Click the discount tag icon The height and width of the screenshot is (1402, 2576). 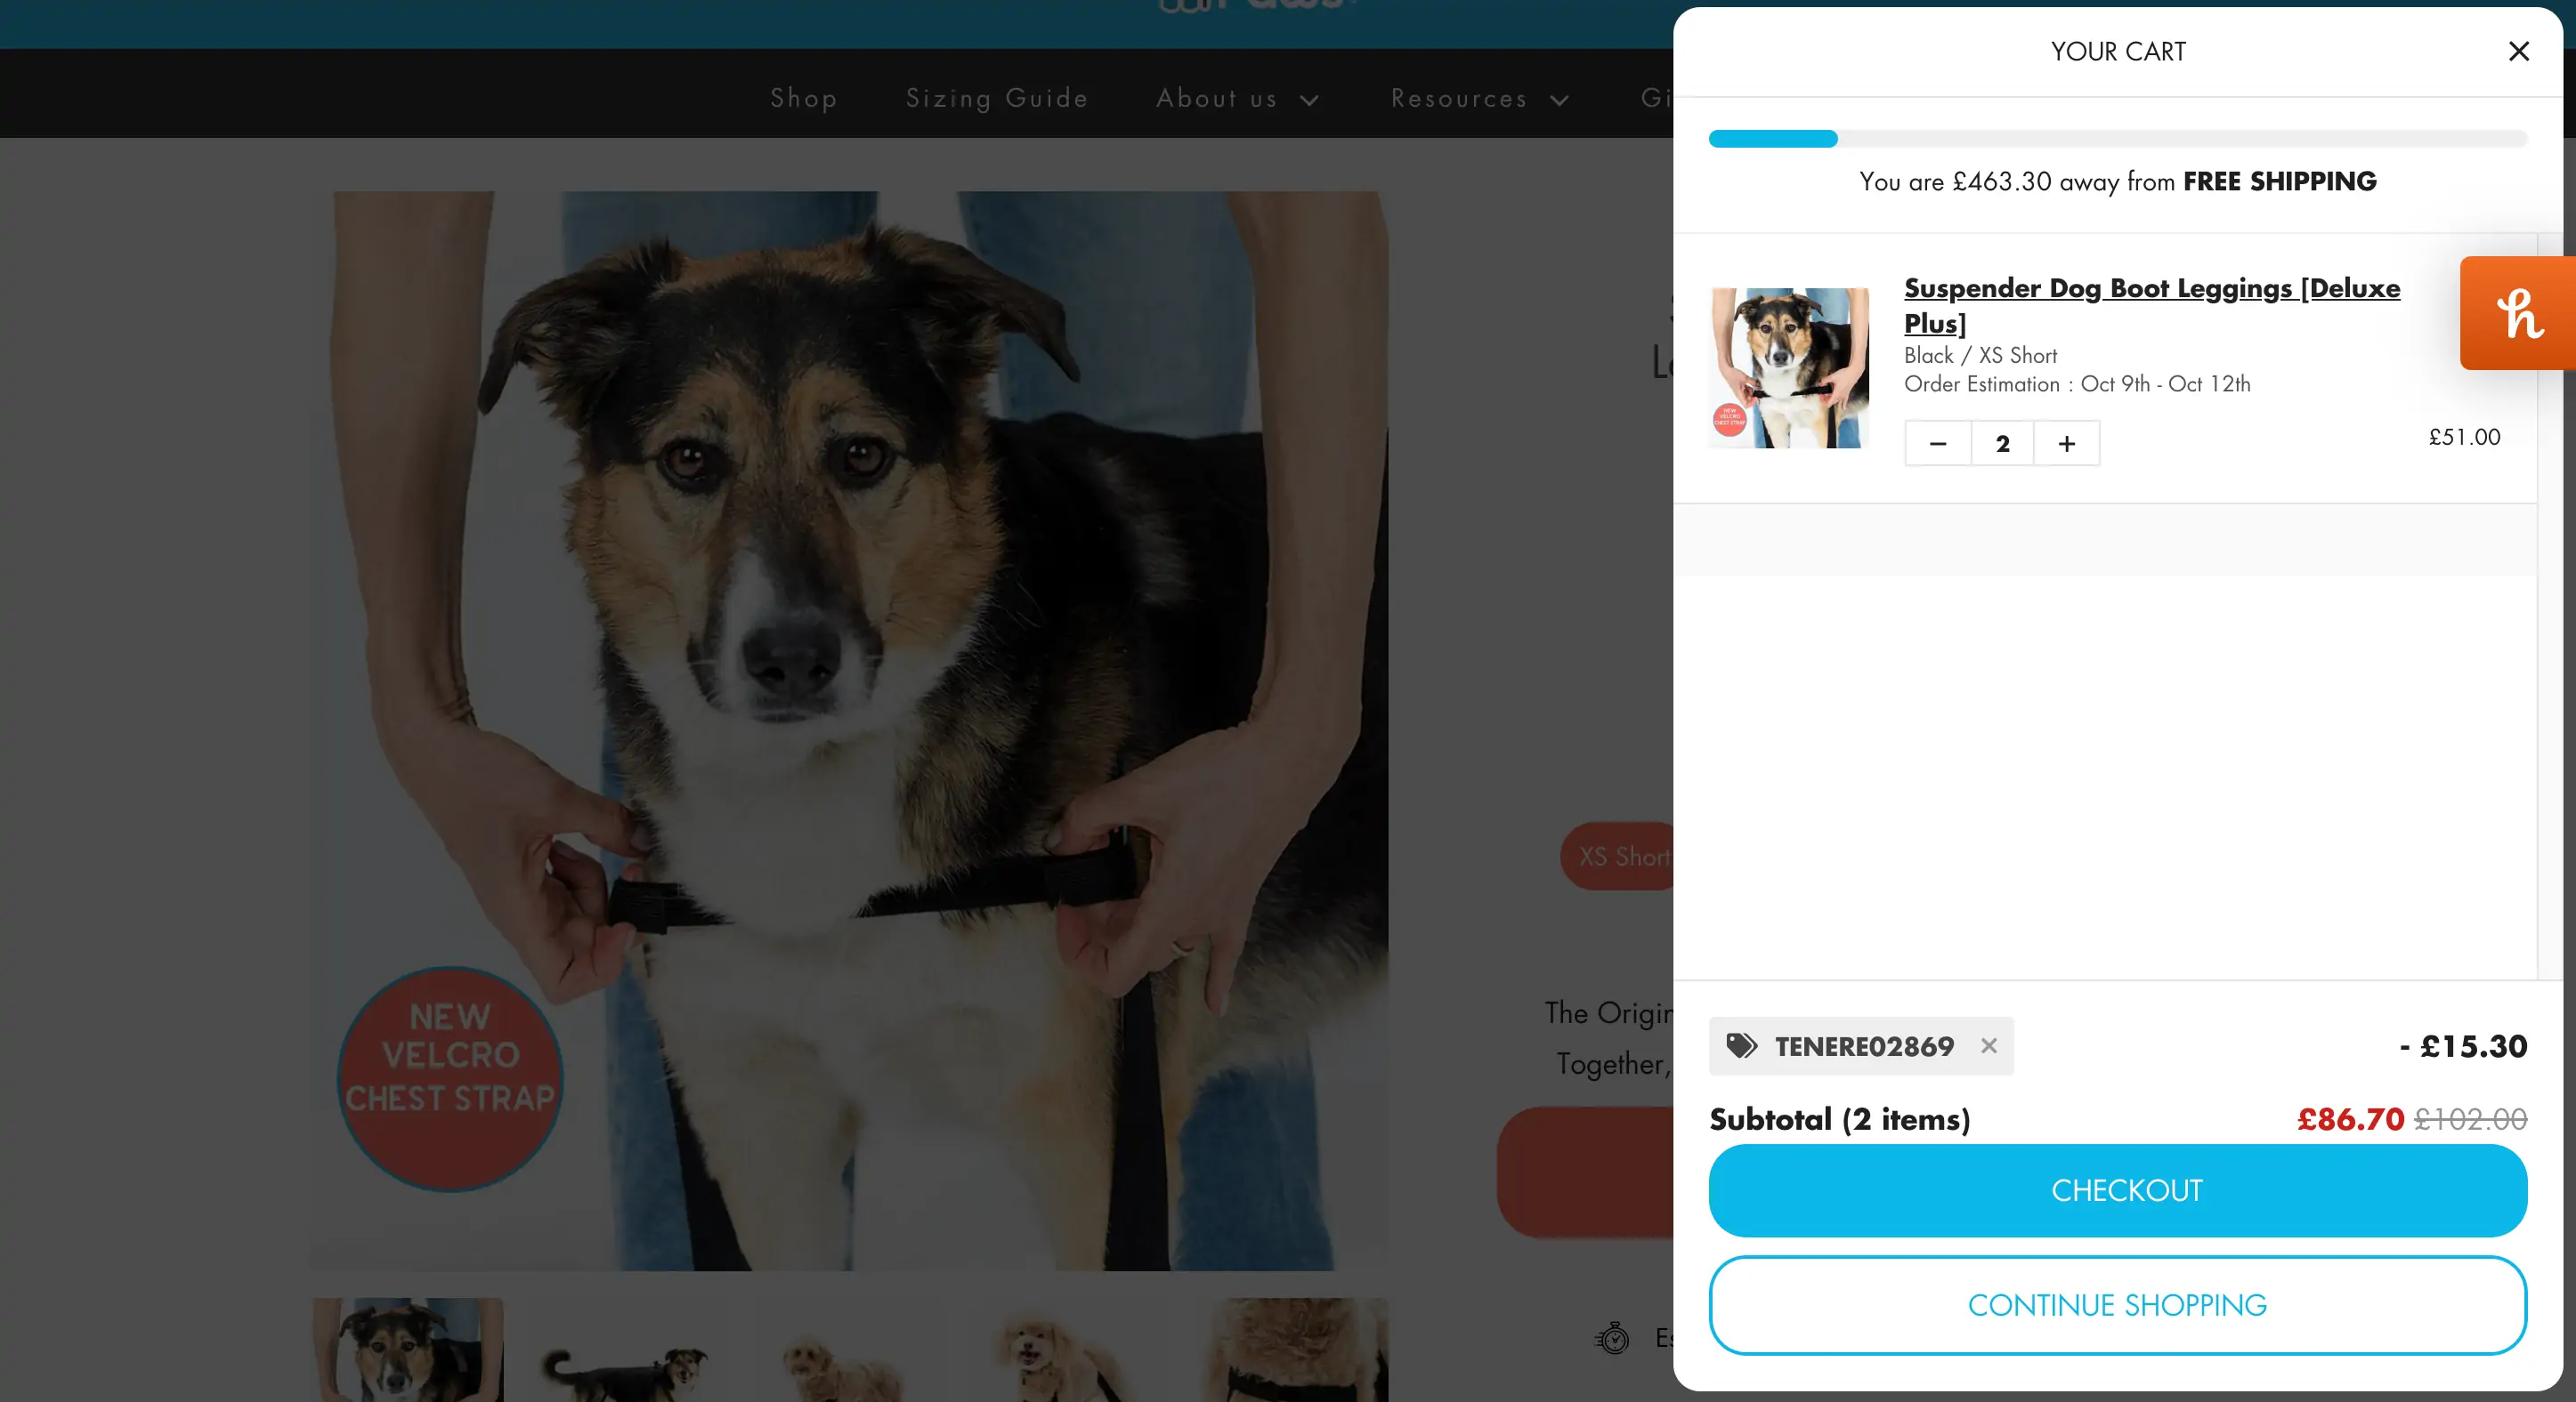coord(1741,1045)
